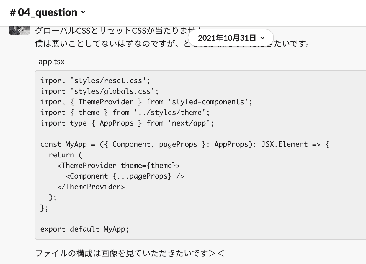Click the const MyApp declaration line

click(184, 144)
